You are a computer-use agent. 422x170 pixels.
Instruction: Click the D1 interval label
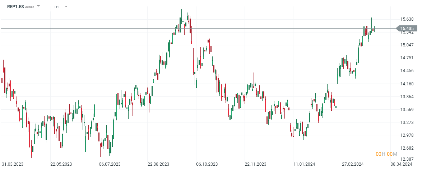57,7
